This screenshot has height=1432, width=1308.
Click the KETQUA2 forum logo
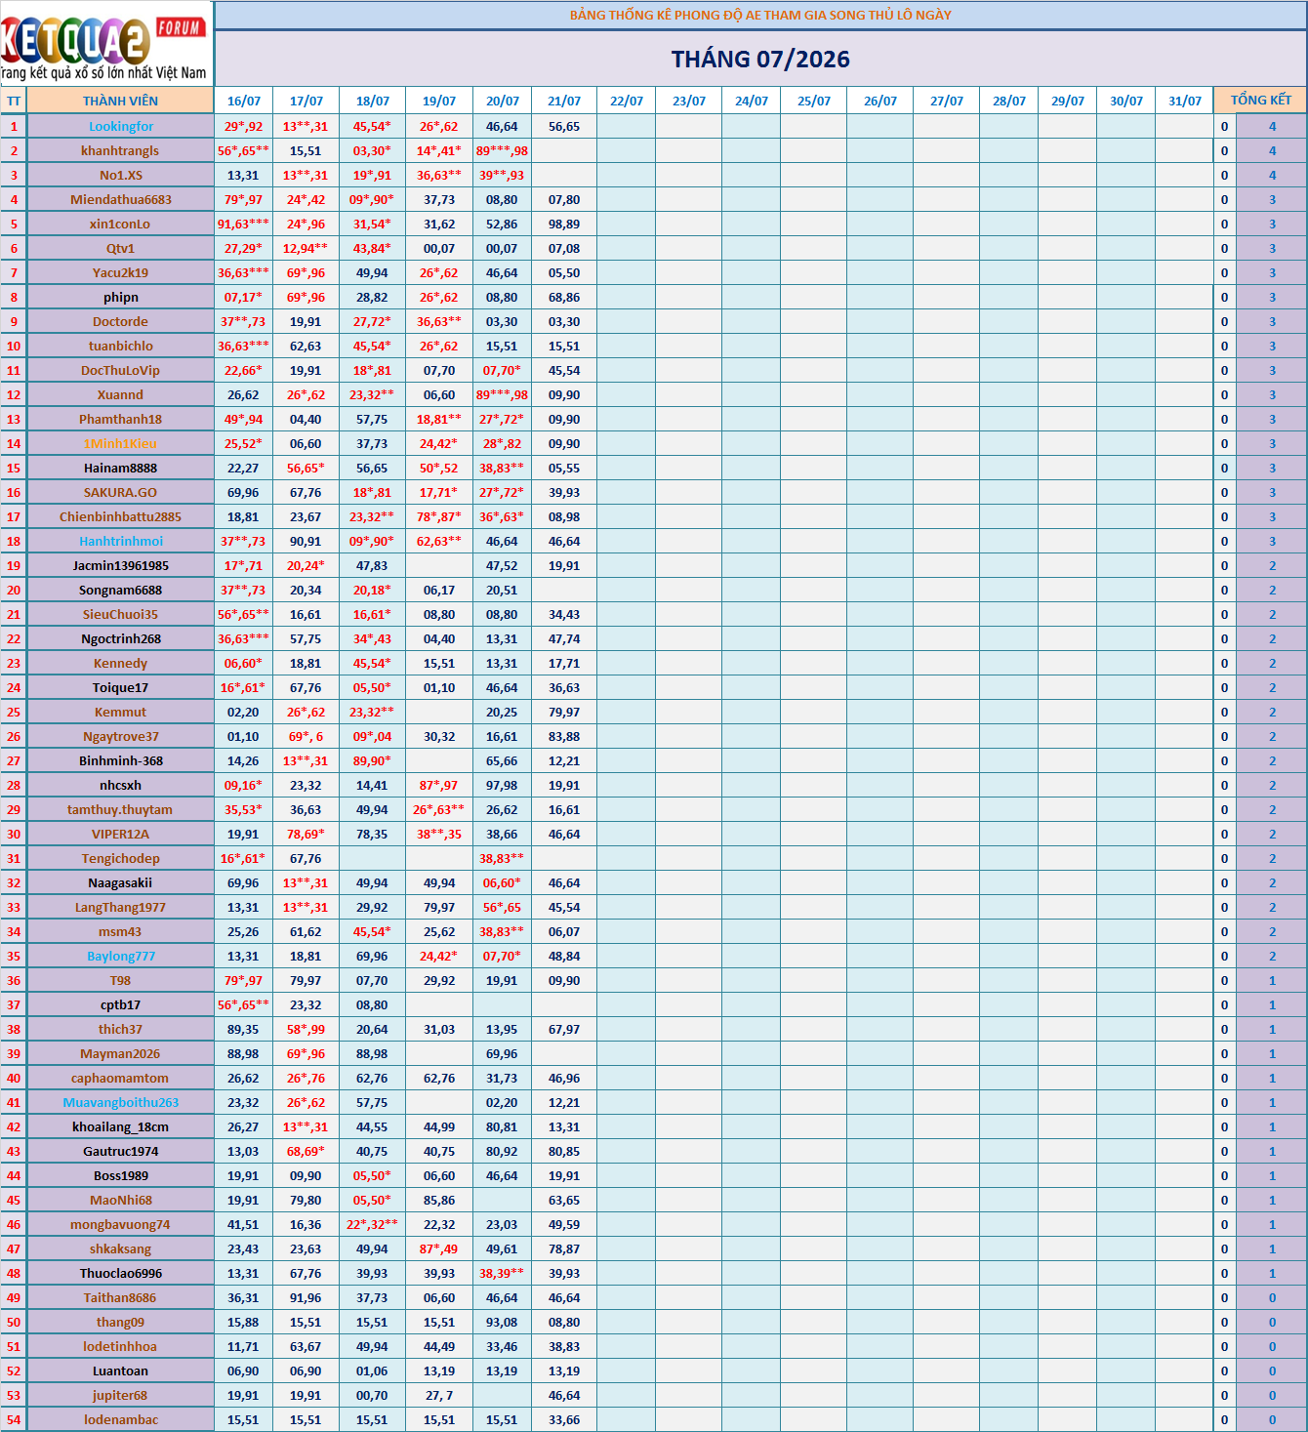point(105,44)
